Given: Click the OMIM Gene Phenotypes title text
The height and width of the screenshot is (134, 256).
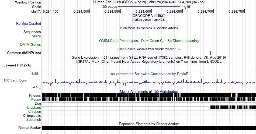Looking at the screenshot, I should click(x=149, y=41).
